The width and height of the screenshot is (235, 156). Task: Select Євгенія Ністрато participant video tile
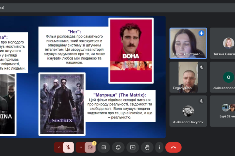pyautogui.click(x=188, y=43)
